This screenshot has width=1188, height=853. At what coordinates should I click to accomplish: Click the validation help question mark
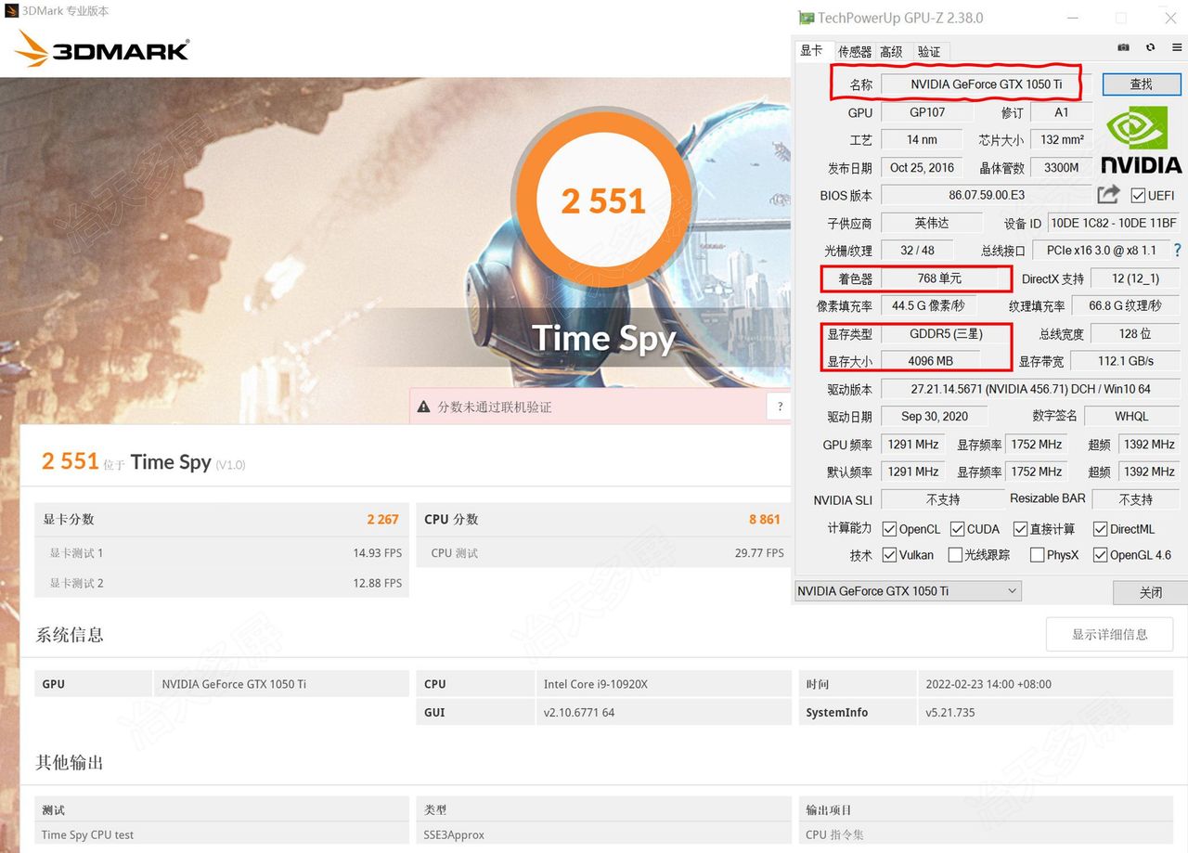780,407
